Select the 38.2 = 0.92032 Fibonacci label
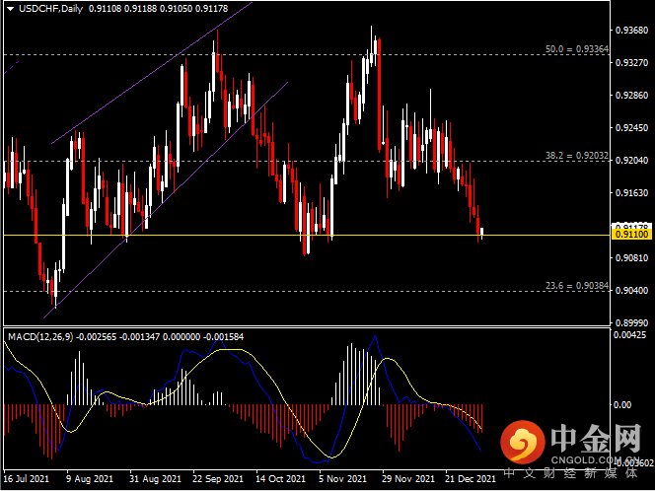 tap(577, 156)
